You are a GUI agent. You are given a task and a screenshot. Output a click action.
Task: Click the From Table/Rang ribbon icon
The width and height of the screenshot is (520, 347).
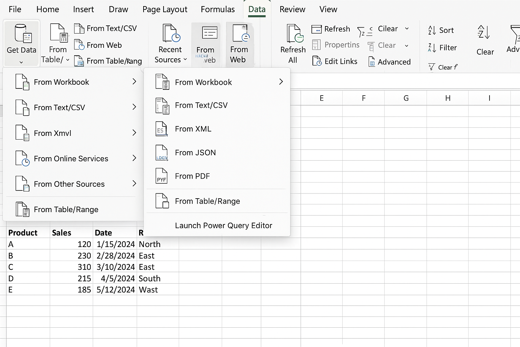click(x=79, y=61)
